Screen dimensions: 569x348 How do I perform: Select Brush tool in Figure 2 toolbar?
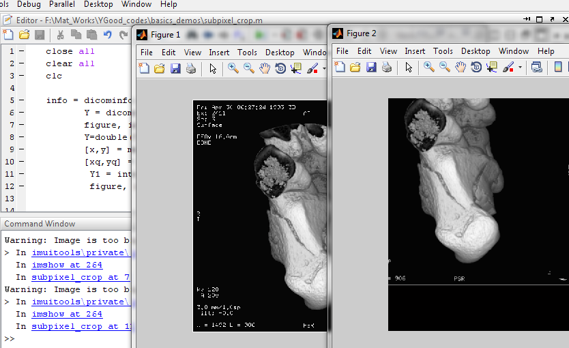[508, 67]
